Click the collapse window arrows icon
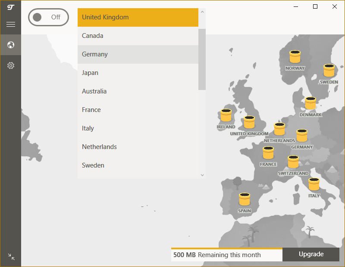Screen dimensions: 345x267 tap(11, 257)
